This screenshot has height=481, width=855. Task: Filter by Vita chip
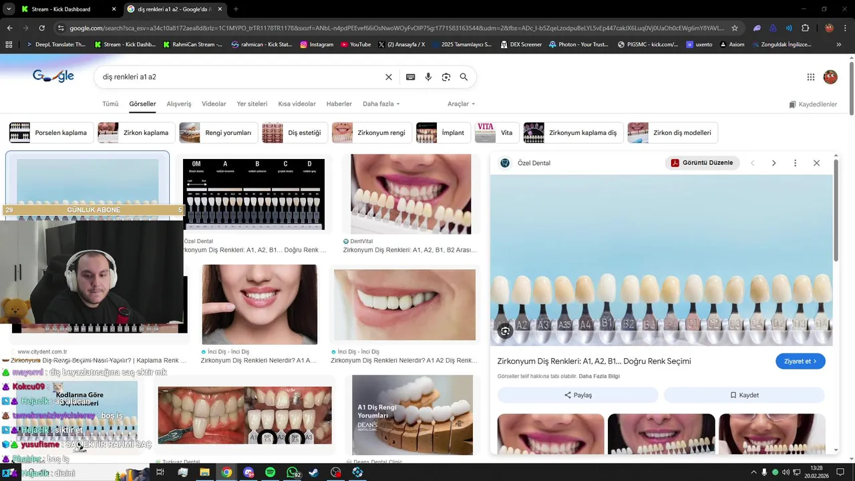[x=496, y=133]
